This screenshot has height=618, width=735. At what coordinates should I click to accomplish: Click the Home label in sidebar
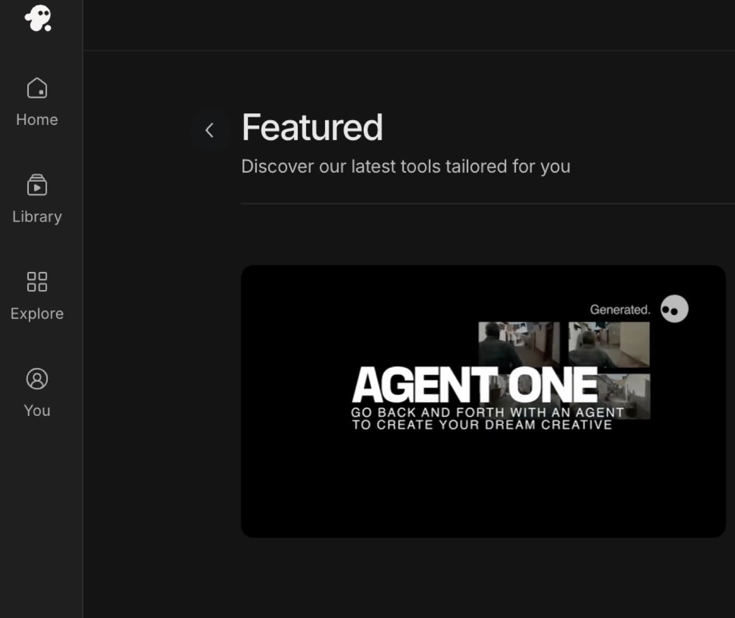[37, 120]
